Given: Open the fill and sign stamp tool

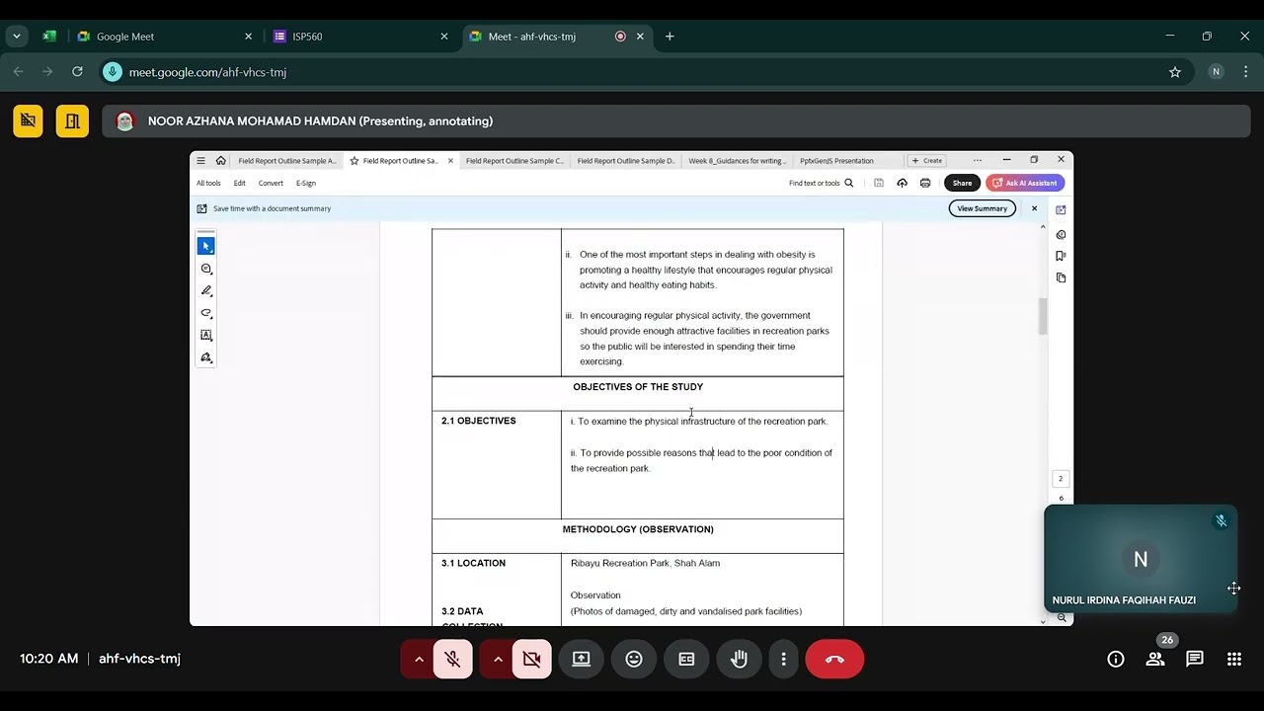Looking at the screenshot, I should [206, 357].
